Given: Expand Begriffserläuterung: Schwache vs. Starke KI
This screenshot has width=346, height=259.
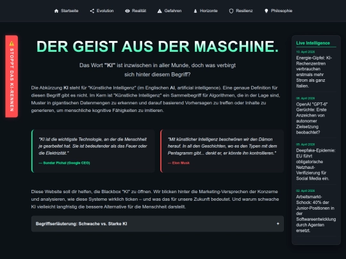Looking at the screenshot, I should coord(158,224).
